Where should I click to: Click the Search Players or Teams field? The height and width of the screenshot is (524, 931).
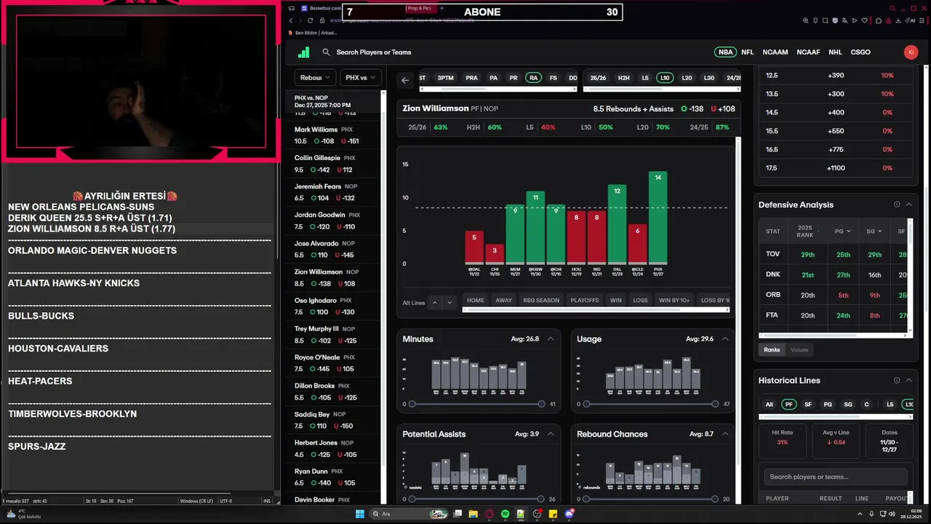373,52
